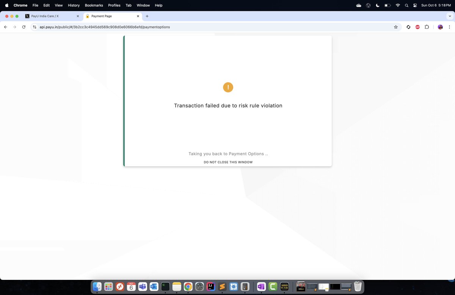Open Spotlight search
Screen dimensions: 455x295
pos(406,5)
